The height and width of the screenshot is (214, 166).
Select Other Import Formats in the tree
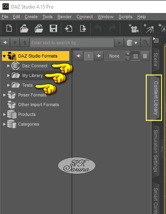coord(38,105)
